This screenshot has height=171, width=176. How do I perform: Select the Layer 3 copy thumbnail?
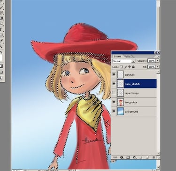click(121, 93)
